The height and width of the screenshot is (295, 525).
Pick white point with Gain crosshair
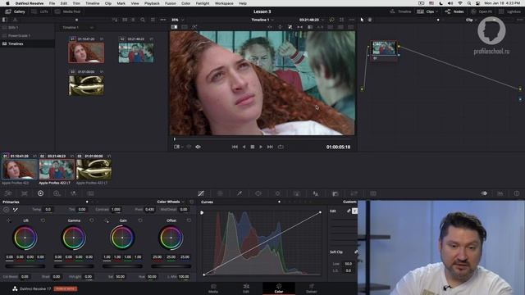point(107,220)
